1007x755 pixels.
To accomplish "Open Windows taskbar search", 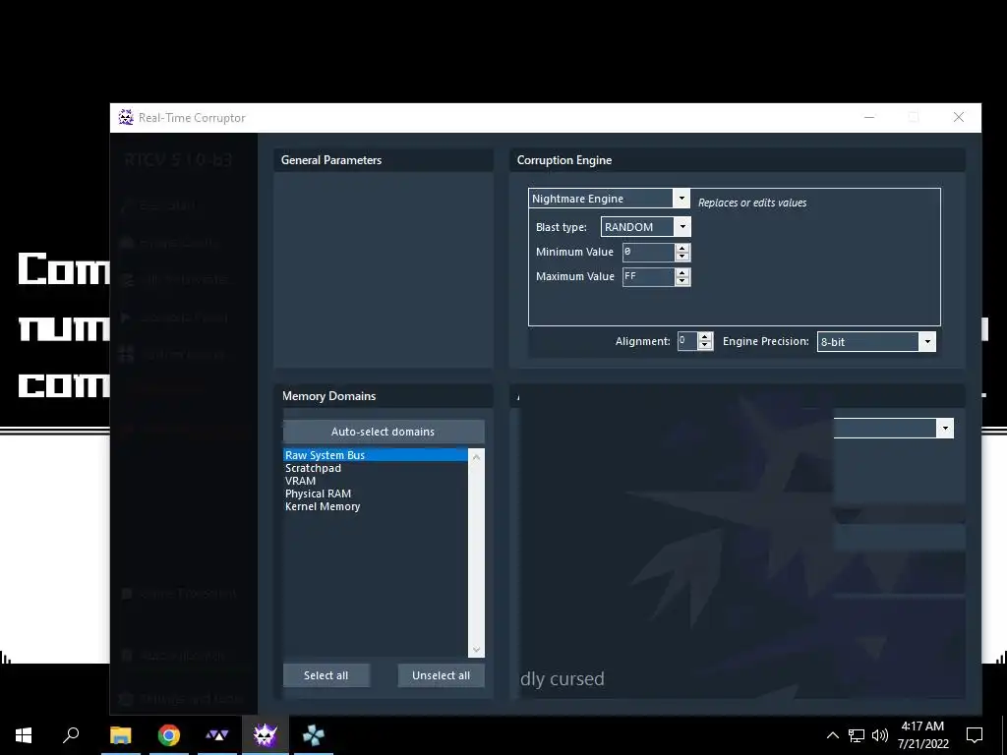I will (71, 735).
